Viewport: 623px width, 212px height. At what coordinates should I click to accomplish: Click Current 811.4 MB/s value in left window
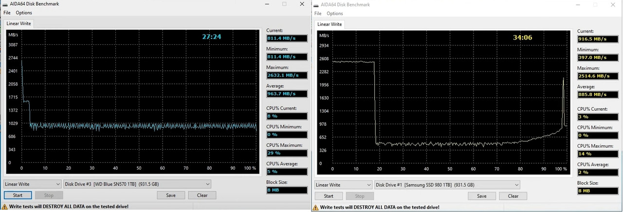point(287,38)
